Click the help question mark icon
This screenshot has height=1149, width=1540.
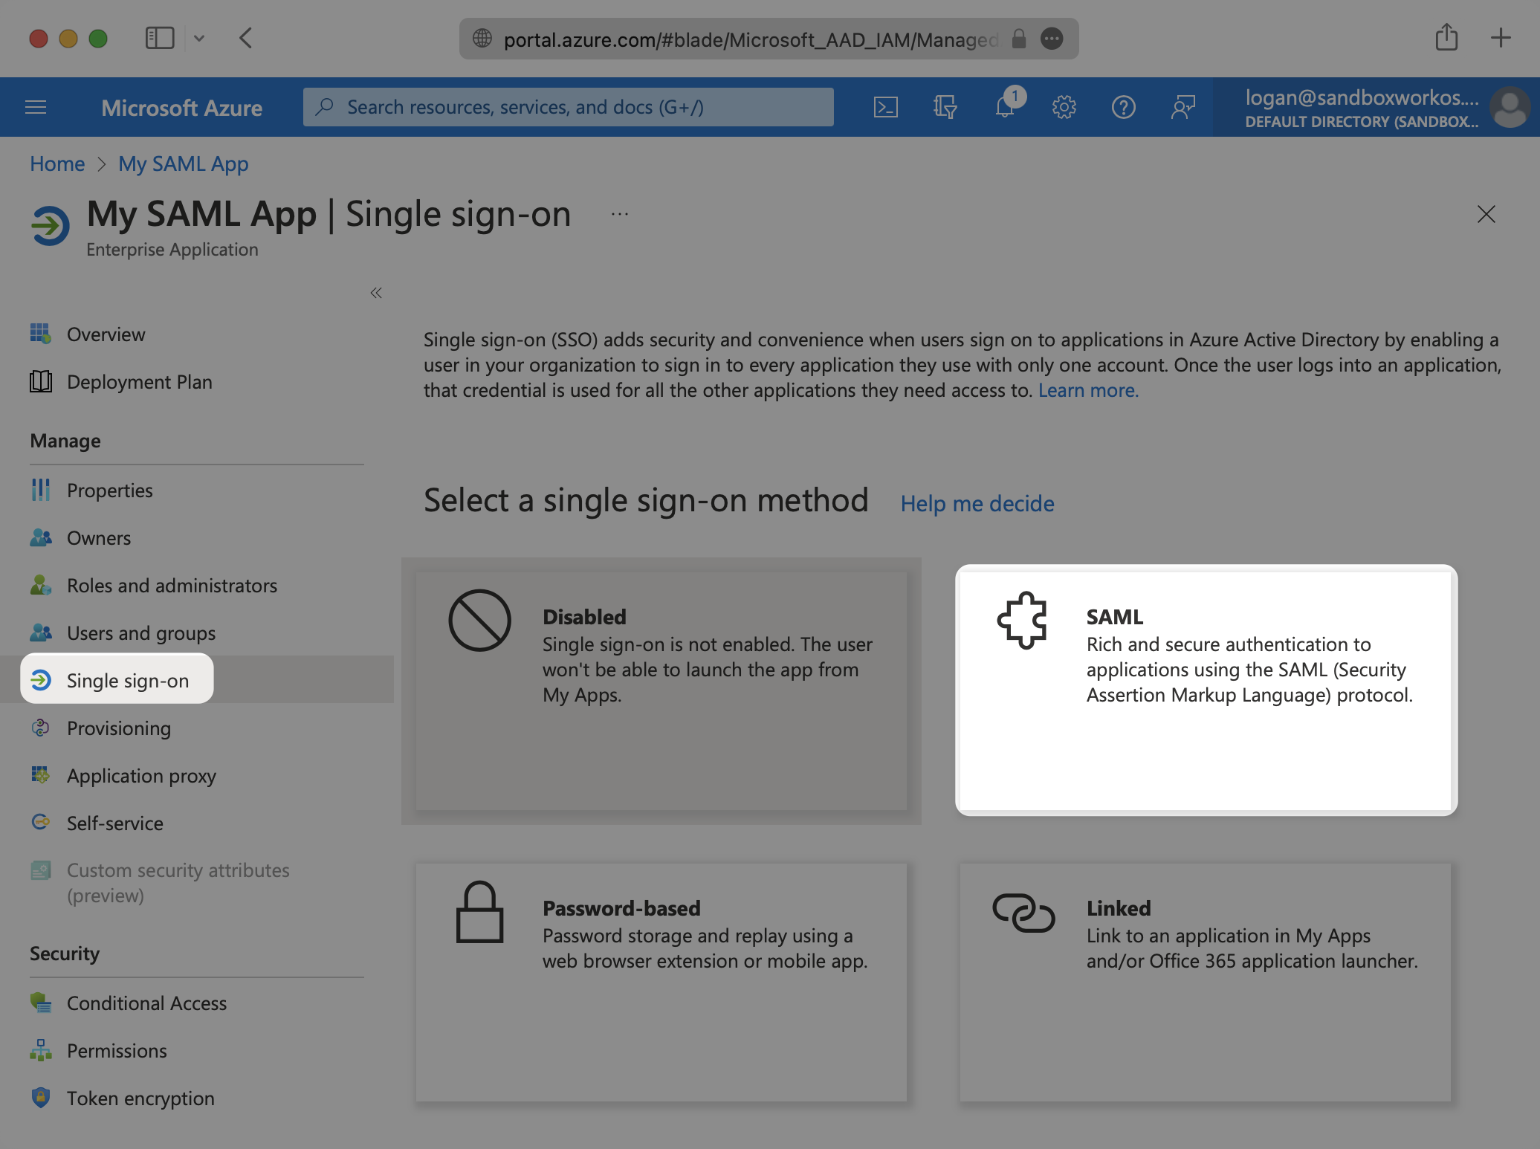point(1123,108)
